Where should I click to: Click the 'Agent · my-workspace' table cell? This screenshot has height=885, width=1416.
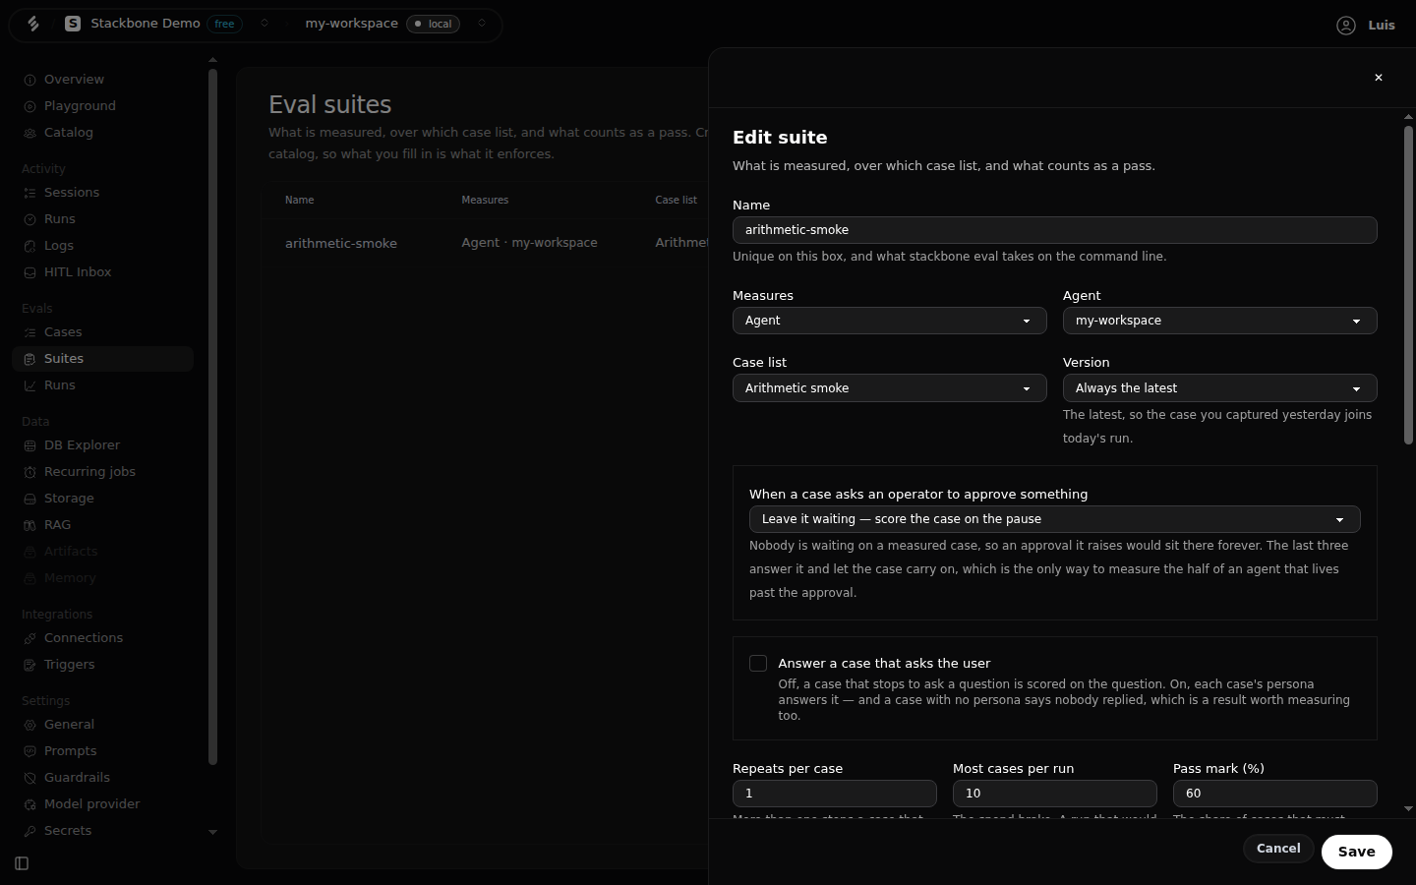point(529,243)
